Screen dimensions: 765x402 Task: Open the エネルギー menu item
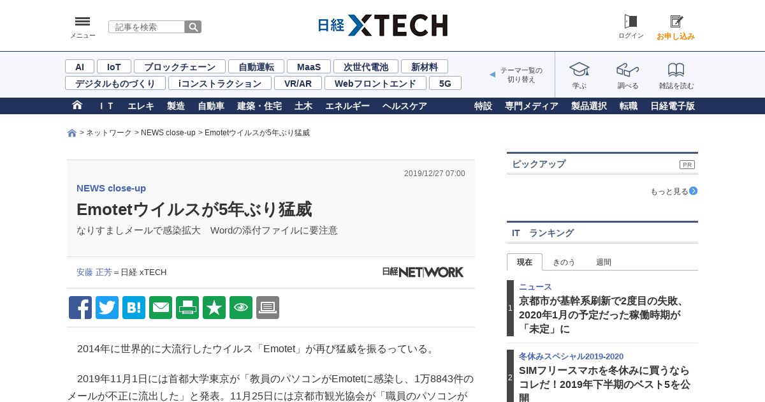click(x=347, y=106)
